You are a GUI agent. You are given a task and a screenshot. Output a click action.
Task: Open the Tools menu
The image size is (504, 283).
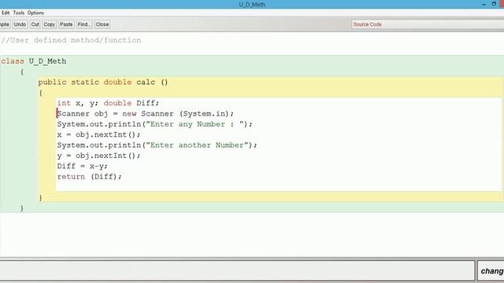19,13
